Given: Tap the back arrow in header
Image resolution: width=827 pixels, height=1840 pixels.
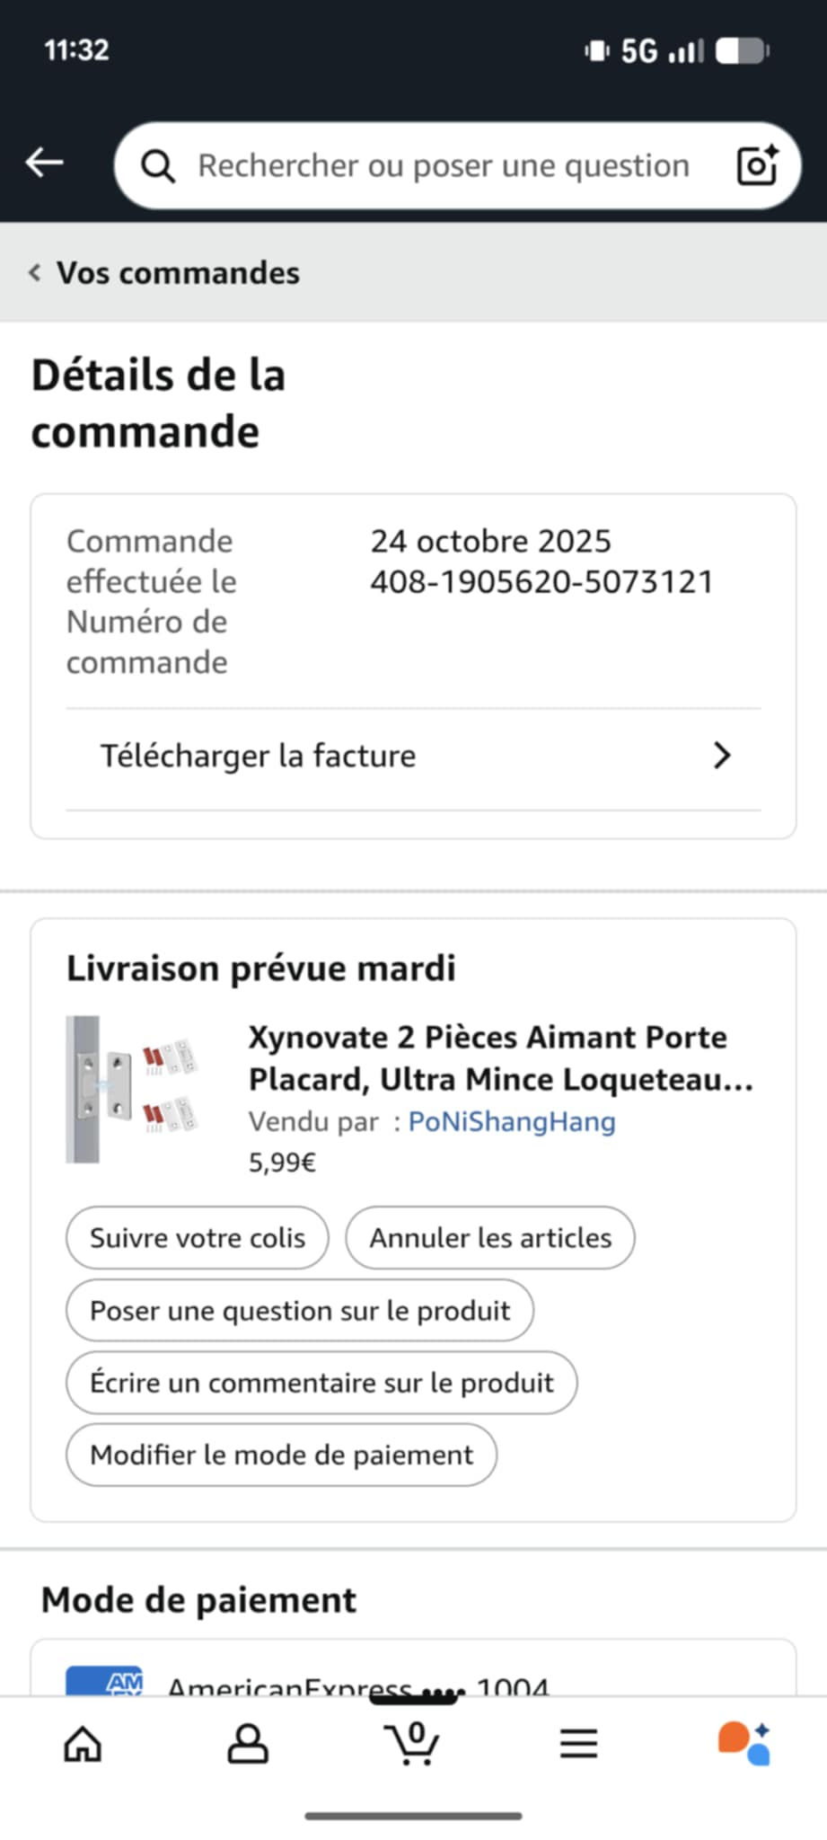Looking at the screenshot, I should 44,163.
